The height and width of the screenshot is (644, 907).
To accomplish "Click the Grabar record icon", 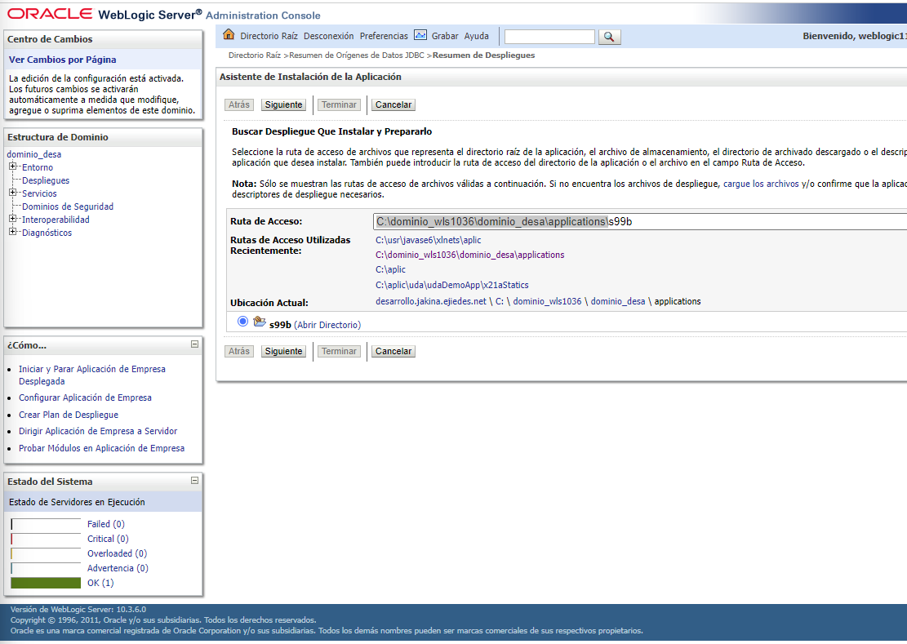I will pyautogui.click(x=420, y=35).
